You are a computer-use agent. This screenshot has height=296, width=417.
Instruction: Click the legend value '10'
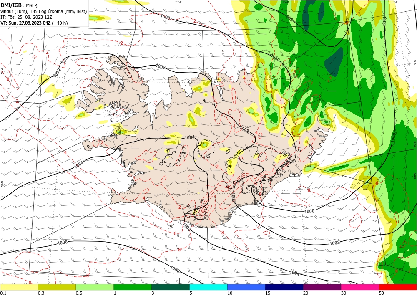(x=230, y=293)
